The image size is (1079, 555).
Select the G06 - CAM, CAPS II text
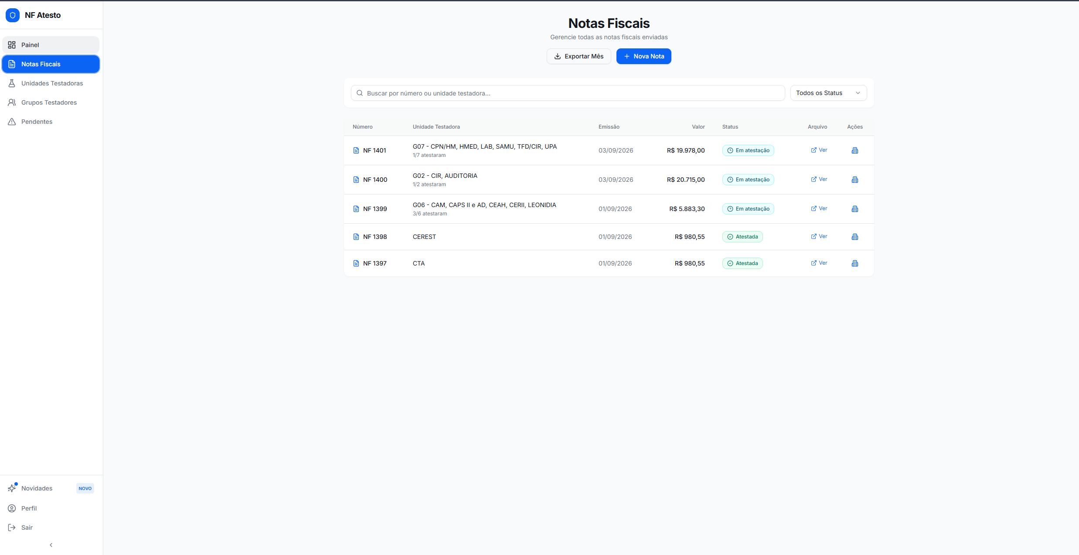click(x=484, y=205)
